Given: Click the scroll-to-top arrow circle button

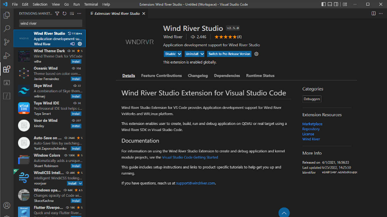Looking at the screenshot, I should coord(284,212).
